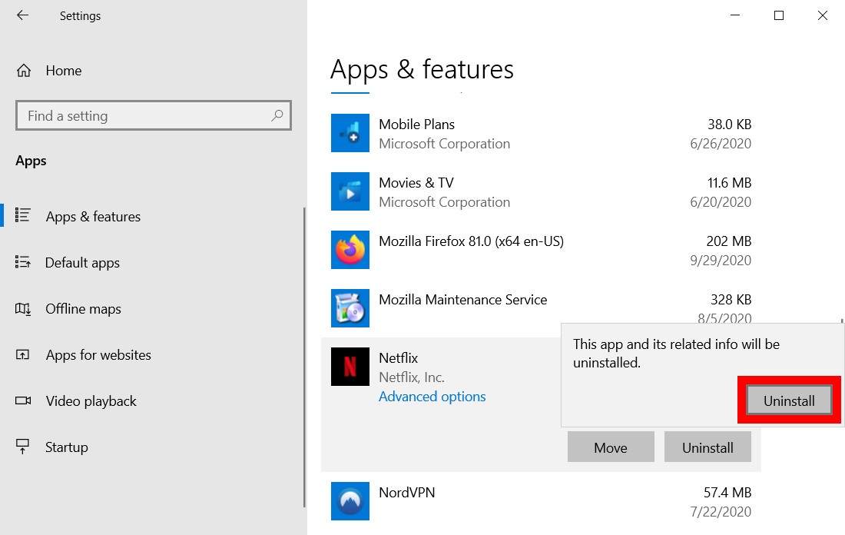Image resolution: width=845 pixels, height=535 pixels.
Task: Select Apps for websites
Action: coord(98,354)
